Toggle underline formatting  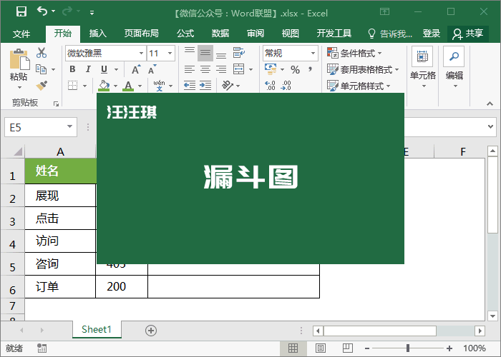pos(104,69)
